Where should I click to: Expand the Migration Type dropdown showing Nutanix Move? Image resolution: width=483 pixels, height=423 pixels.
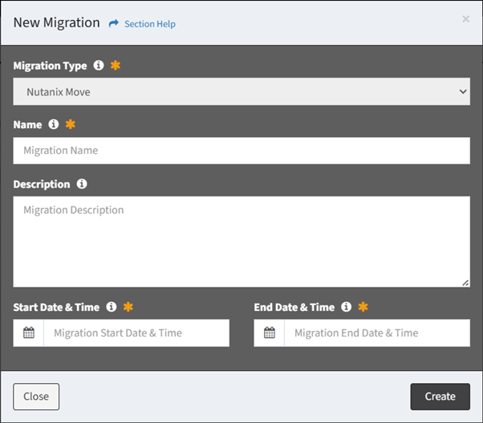(241, 92)
